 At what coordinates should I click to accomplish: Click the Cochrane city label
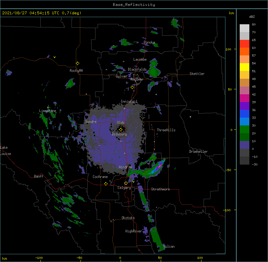100,177
